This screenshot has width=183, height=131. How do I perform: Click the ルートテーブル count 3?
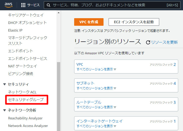[175, 102]
